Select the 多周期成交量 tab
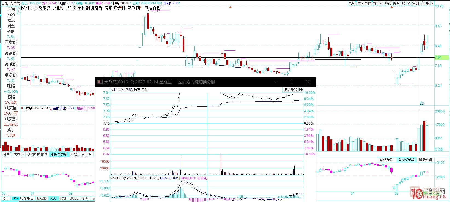The width and height of the screenshot is (450, 202). point(37,154)
